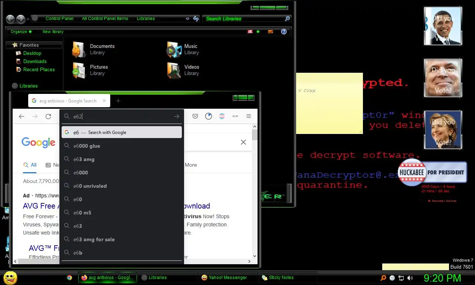Click the second Did you Vote gadget

(443, 78)
